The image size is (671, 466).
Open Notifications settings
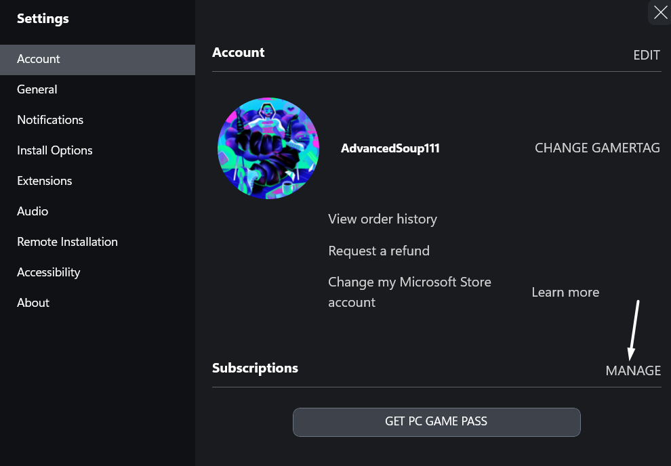tap(50, 120)
